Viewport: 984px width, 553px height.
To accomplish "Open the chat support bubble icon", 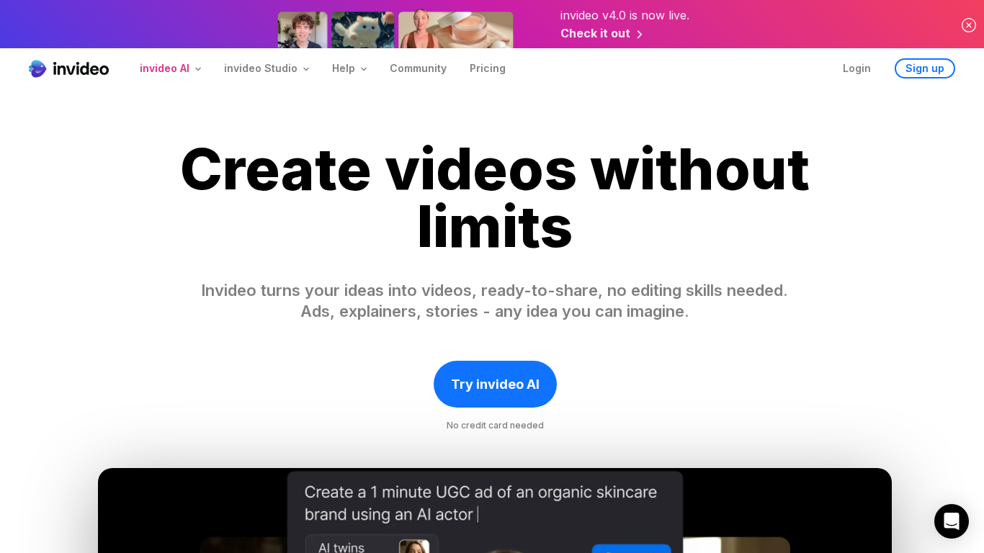I will point(952,521).
